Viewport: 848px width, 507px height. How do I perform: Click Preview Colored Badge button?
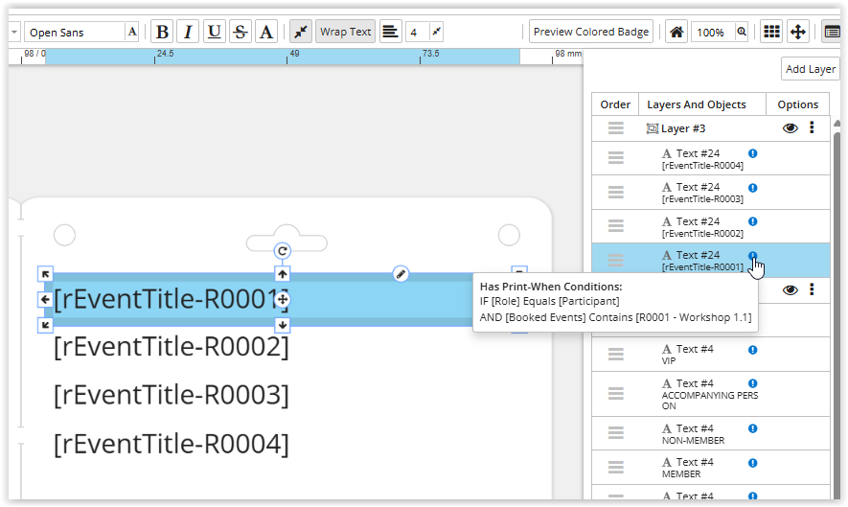pyautogui.click(x=590, y=32)
